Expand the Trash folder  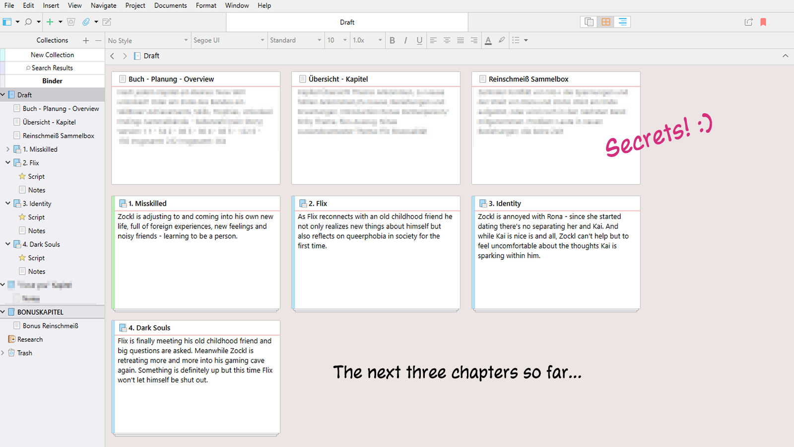click(2, 353)
